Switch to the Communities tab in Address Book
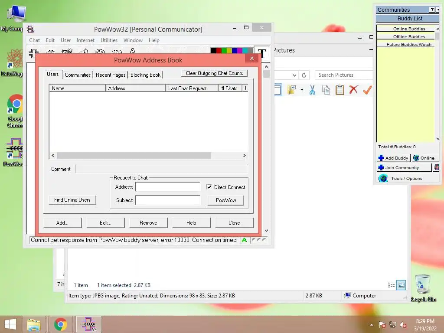The width and height of the screenshot is (444, 333). 78,75
